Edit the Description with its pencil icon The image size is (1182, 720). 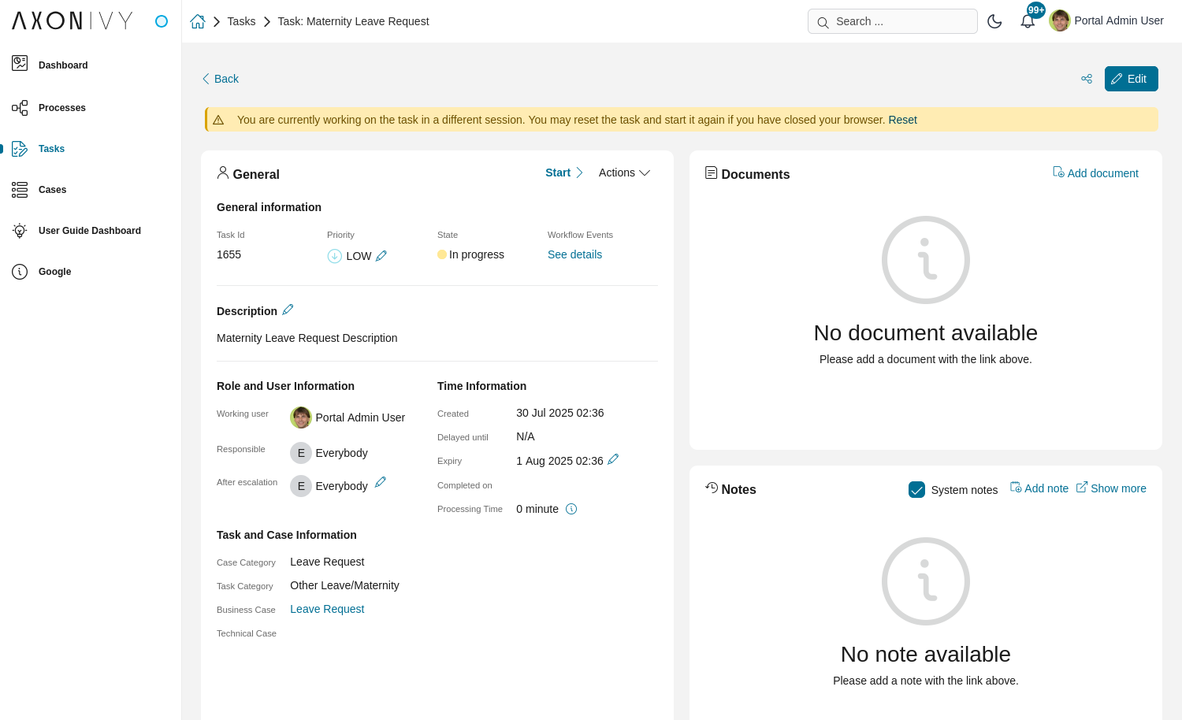pyautogui.click(x=288, y=310)
